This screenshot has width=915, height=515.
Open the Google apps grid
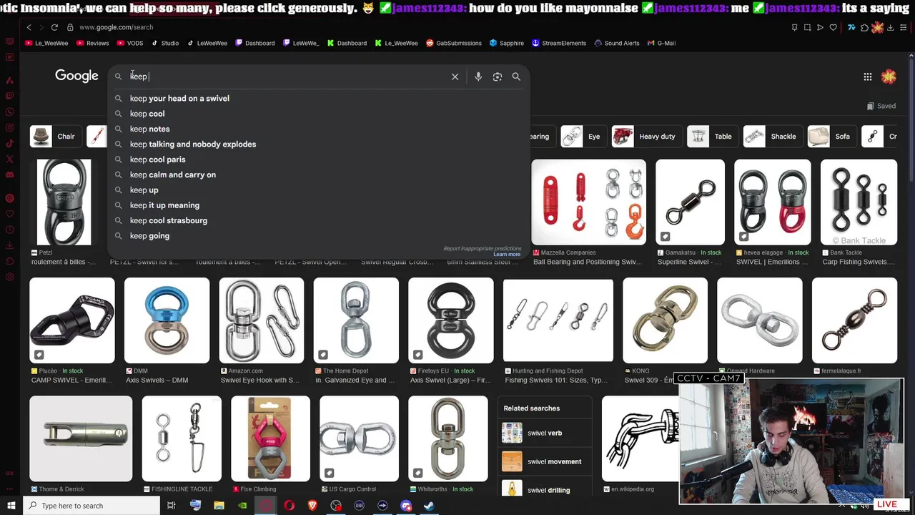click(867, 77)
